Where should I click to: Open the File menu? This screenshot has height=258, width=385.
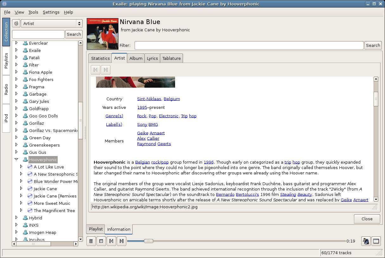[x=7, y=12]
